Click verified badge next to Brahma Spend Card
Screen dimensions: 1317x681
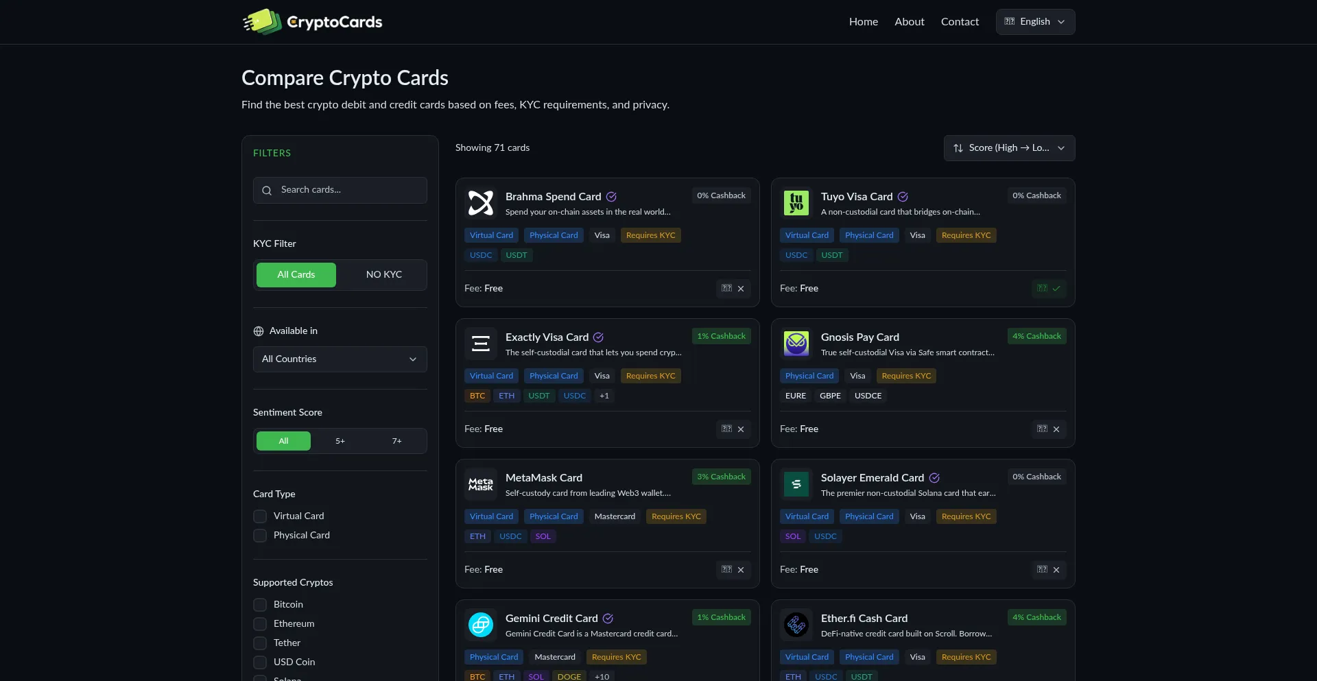click(611, 197)
